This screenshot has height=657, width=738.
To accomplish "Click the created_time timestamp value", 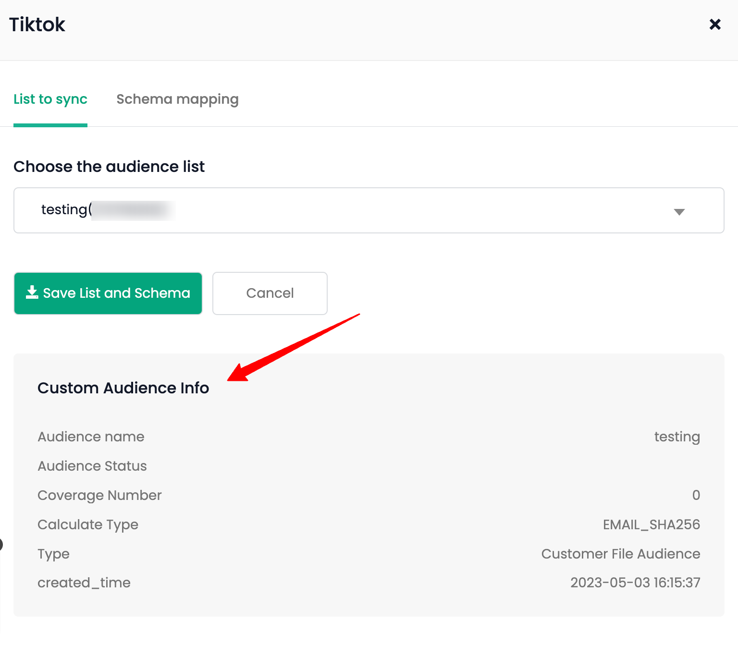I will 635,583.
